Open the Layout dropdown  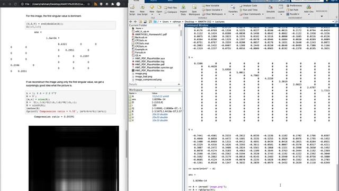pos(281,10)
